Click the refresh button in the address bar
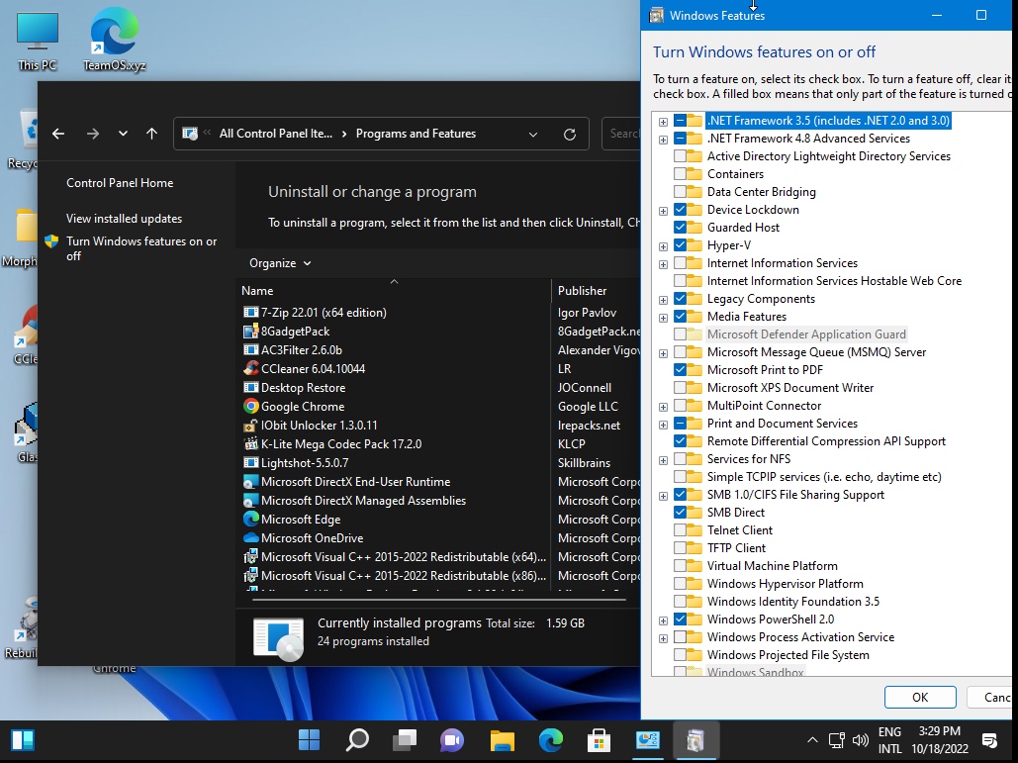This screenshot has width=1018, height=763. pos(569,134)
